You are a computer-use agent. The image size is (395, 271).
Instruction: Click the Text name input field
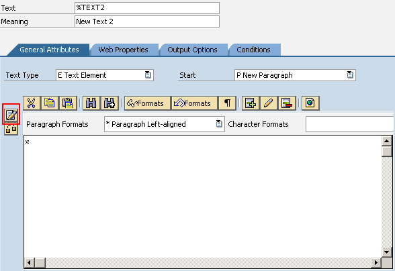pyautogui.click(x=147, y=8)
